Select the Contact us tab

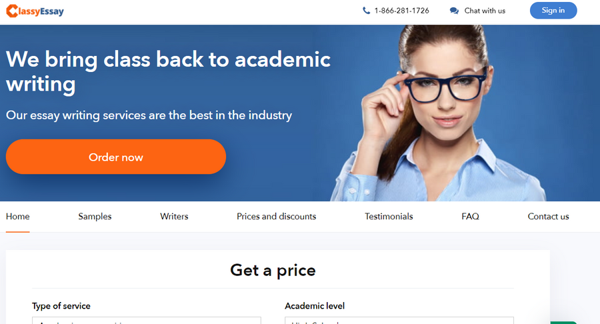tap(549, 217)
